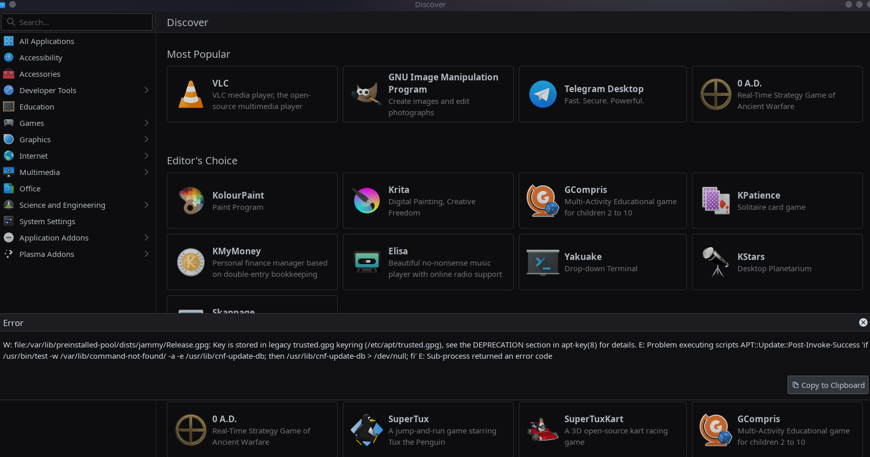Click the All Applications grid icon
The image size is (870, 457).
(x=9, y=41)
